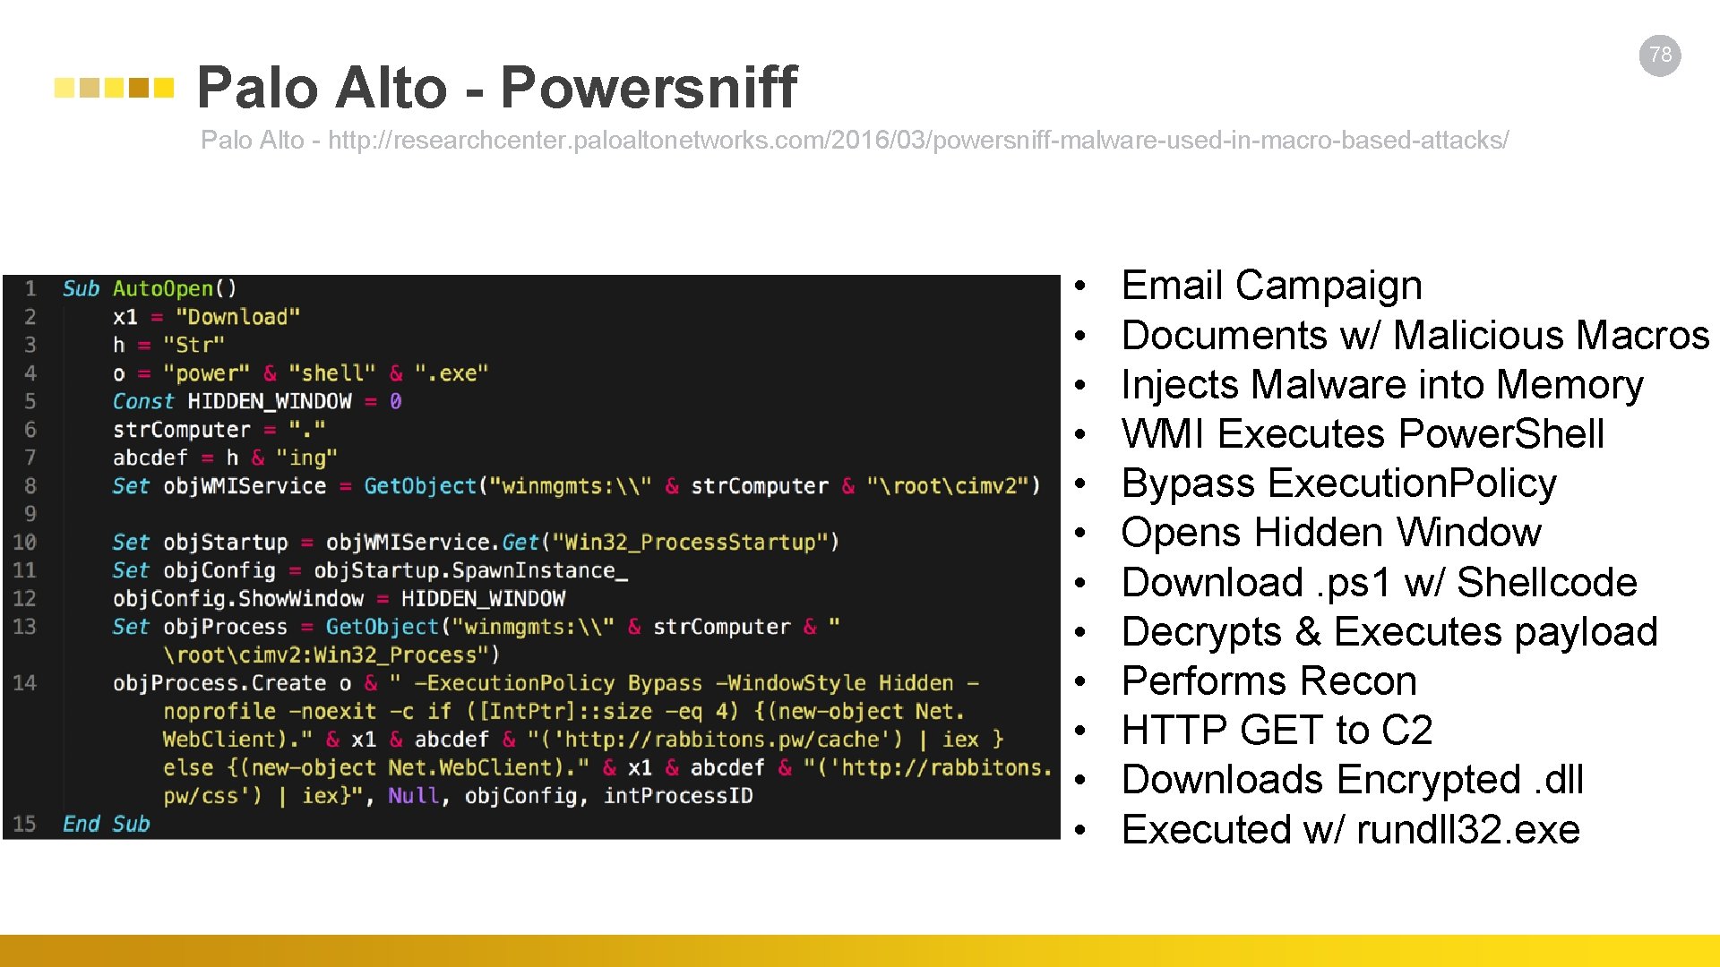Viewport: 1720px width, 967px height.
Task: Select the Email Campaign bullet
Action: (1271, 286)
